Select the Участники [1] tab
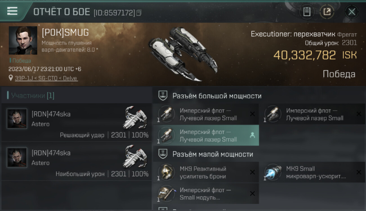Image resolution: width=366 pixels, height=211 pixels. [x=33, y=96]
